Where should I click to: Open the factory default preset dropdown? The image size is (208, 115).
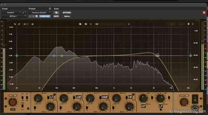coord(40,13)
